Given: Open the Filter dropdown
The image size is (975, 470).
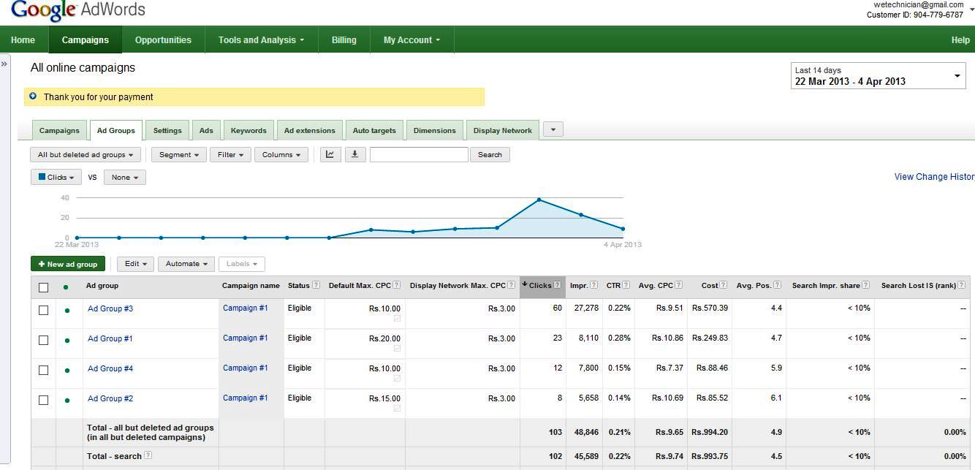Looking at the screenshot, I should [x=230, y=155].
